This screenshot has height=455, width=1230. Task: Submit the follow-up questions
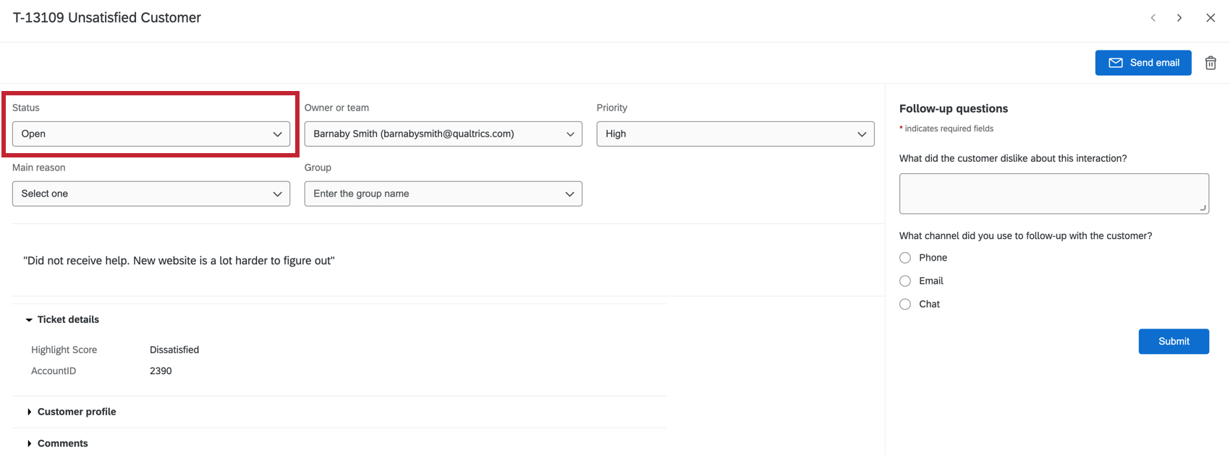coord(1174,342)
